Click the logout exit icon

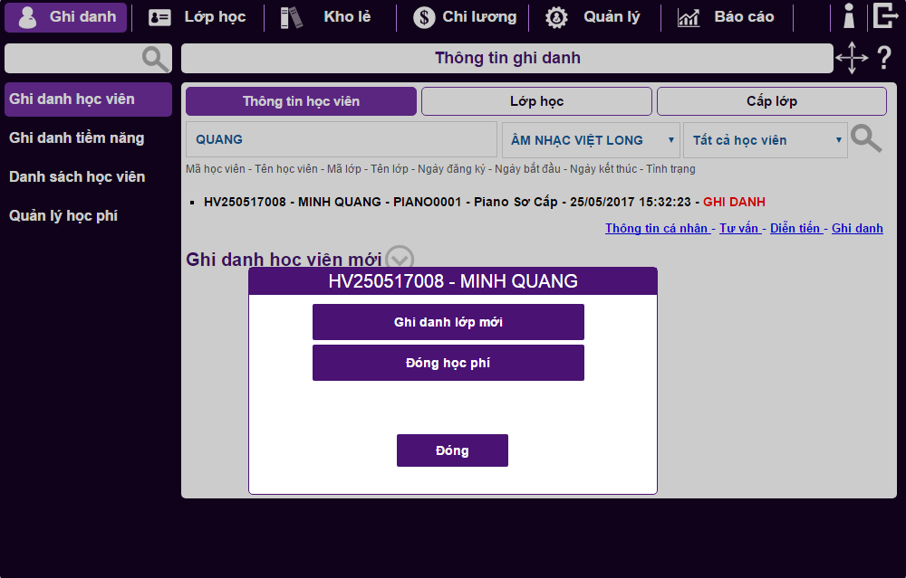(x=885, y=16)
